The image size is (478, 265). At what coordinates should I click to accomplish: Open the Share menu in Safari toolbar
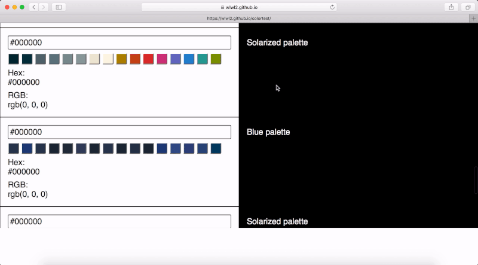451,7
